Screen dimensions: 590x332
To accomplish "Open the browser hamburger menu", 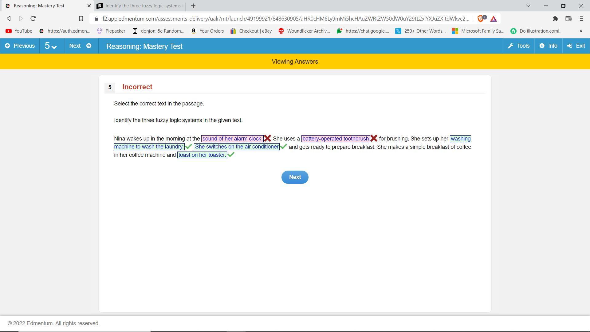I will (581, 19).
